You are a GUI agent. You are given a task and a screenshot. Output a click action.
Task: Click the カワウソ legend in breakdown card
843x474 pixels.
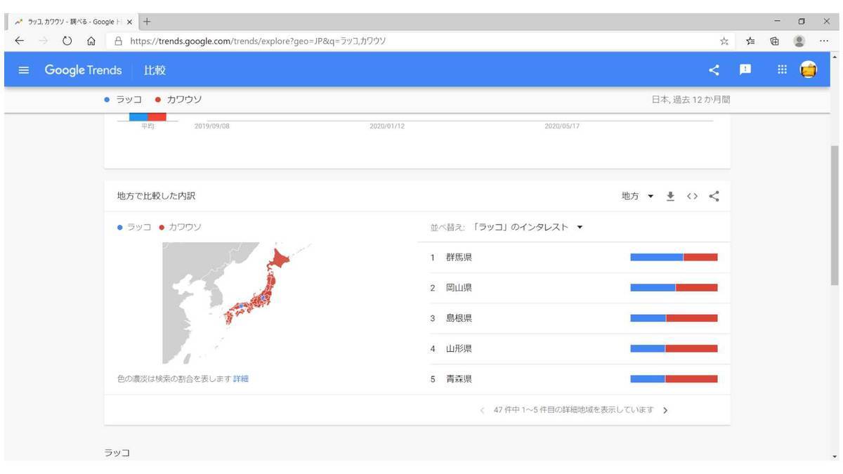click(180, 228)
